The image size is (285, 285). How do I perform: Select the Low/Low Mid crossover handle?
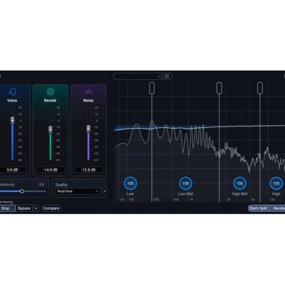click(x=152, y=88)
